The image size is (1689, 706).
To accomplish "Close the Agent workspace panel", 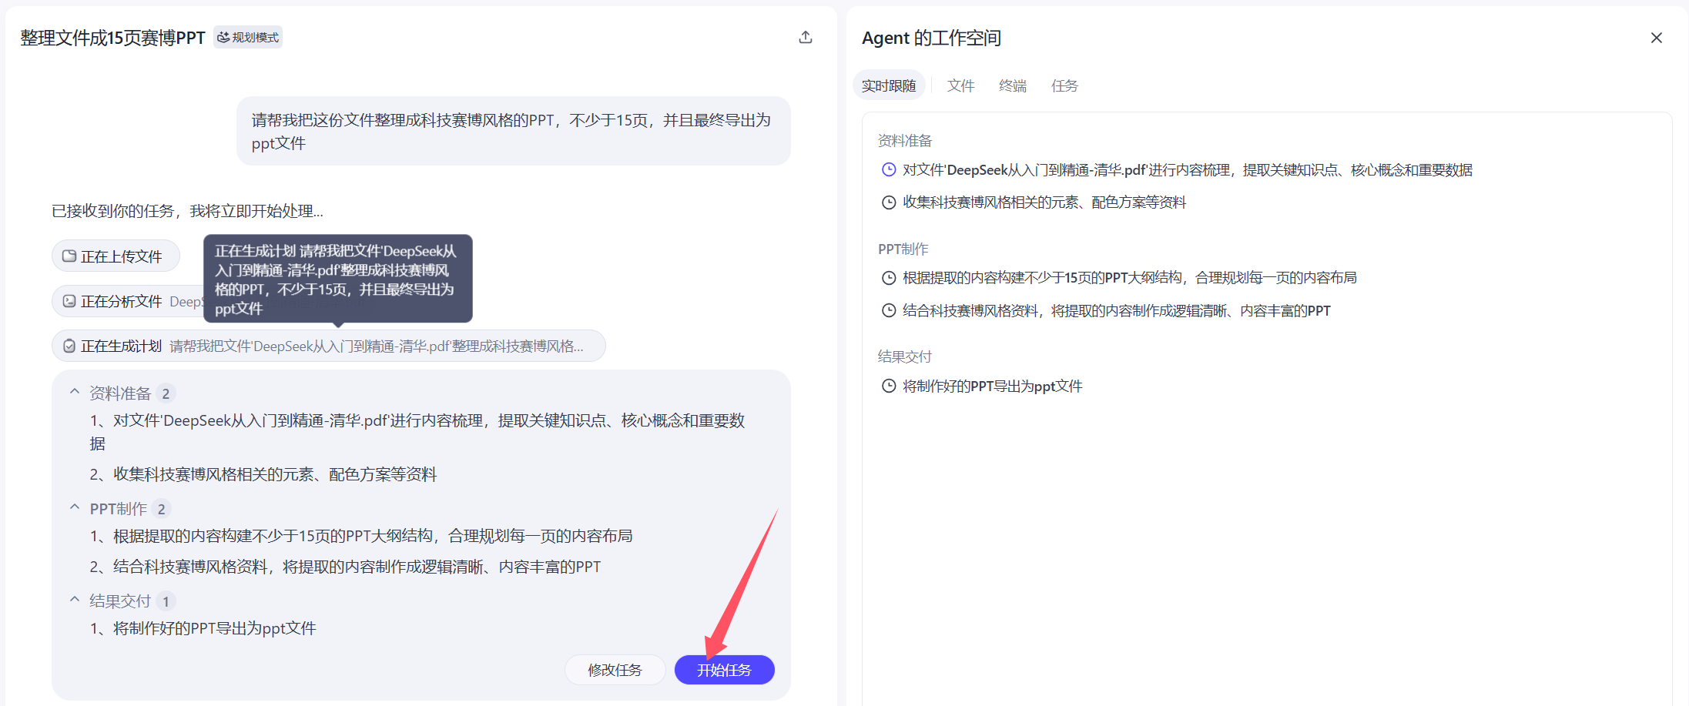I will [1656, 38].
